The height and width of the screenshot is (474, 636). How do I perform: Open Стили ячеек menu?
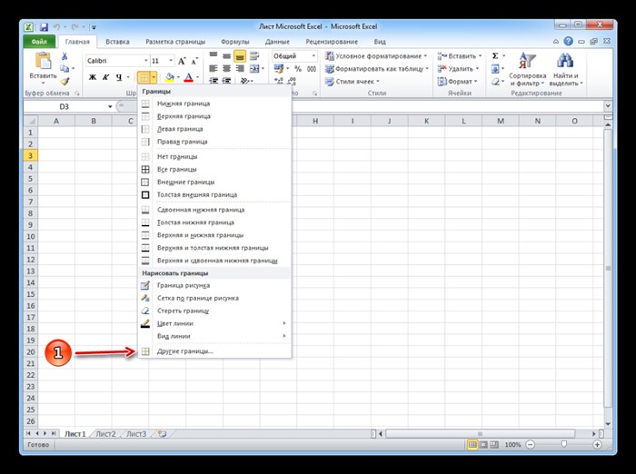click(353, 82)
